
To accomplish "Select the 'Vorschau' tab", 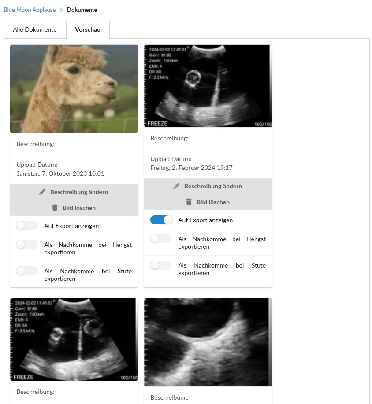I will (88, 29).
